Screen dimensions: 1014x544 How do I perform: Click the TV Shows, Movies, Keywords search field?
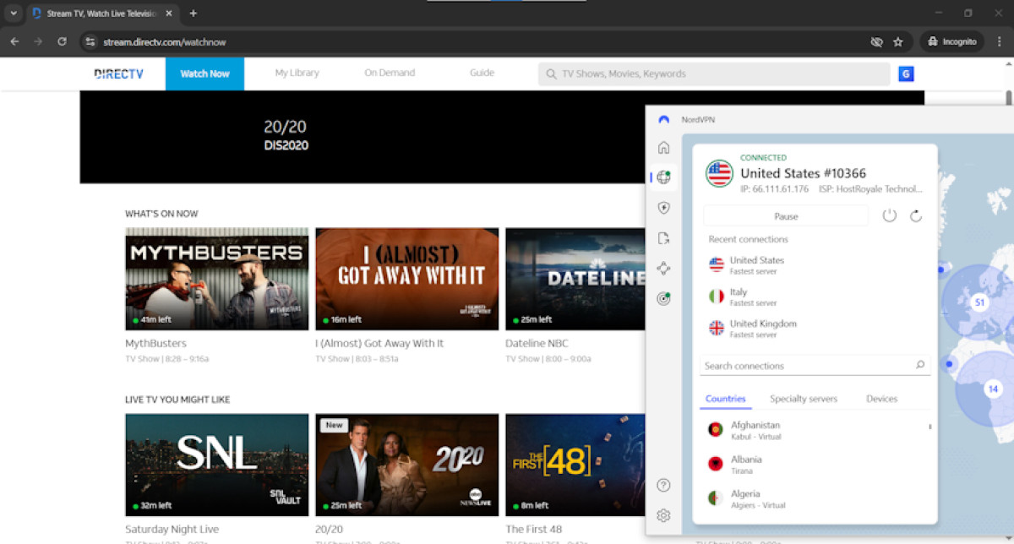coord(714,73)
